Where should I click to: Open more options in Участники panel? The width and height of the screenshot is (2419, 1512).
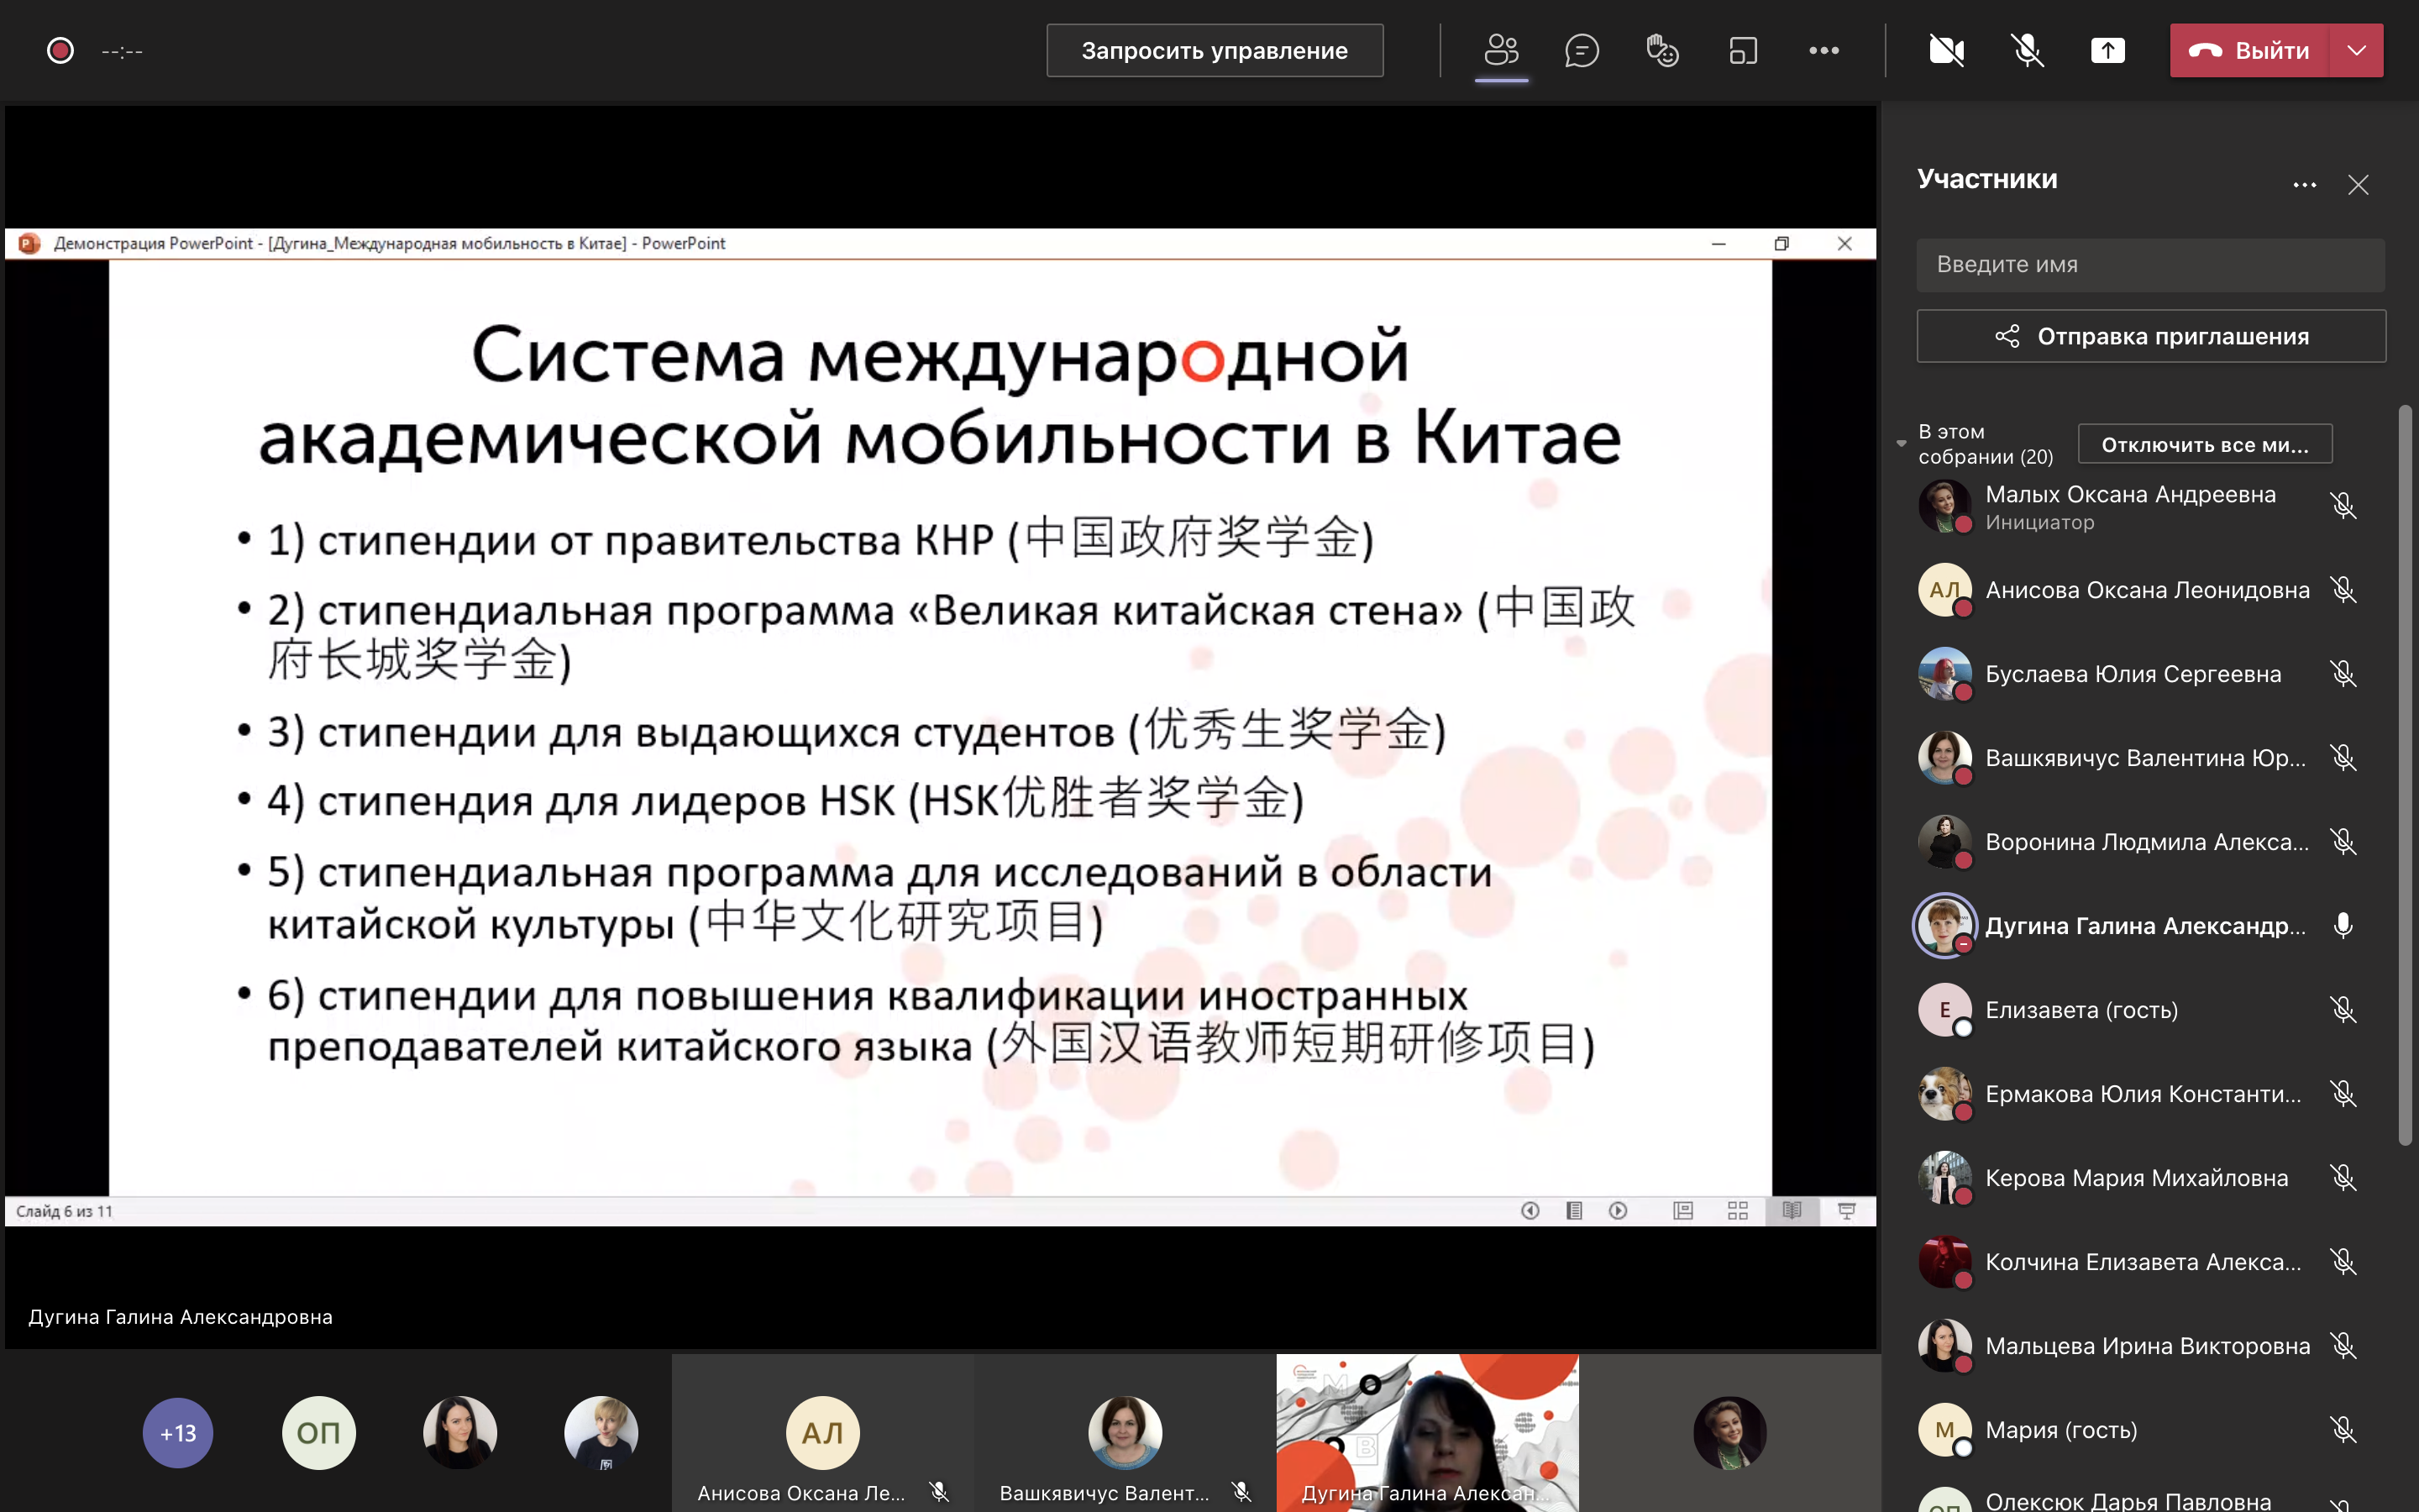click(2305, 184)
